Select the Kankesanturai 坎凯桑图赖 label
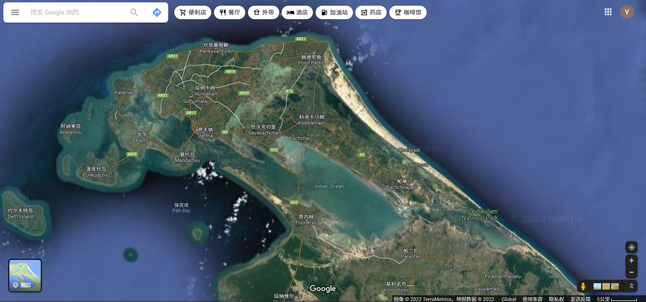Screen dimensions: 646x302 216,48
